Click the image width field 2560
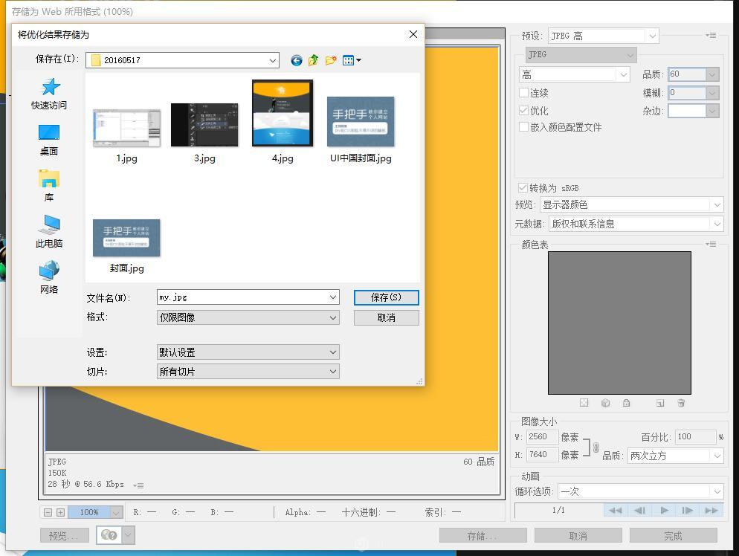Image resolution: width=739 pixels, height=556 pixels. click(542, 437)
